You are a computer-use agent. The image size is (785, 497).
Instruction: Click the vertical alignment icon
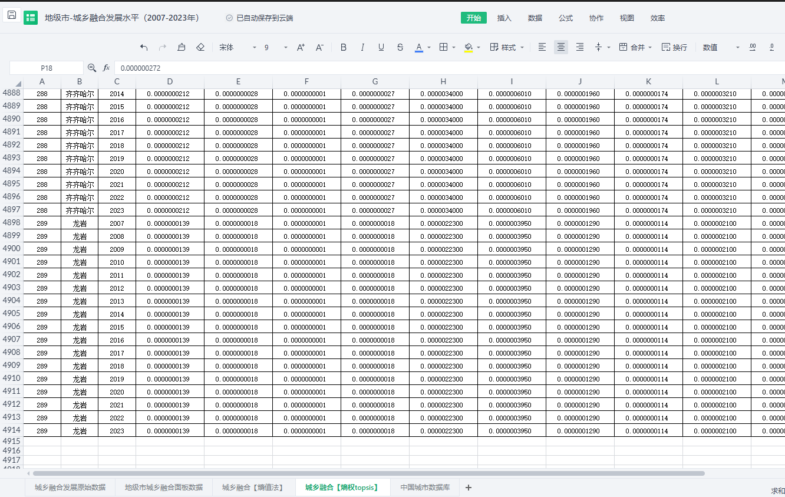click(x=599, y=47)
